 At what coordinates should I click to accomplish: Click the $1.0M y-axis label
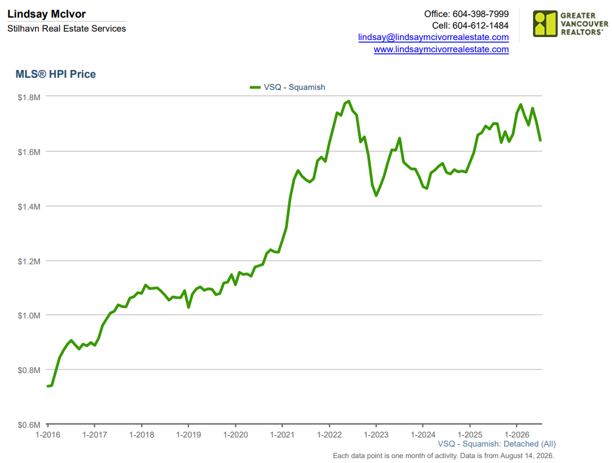click(x=29, y=315)
